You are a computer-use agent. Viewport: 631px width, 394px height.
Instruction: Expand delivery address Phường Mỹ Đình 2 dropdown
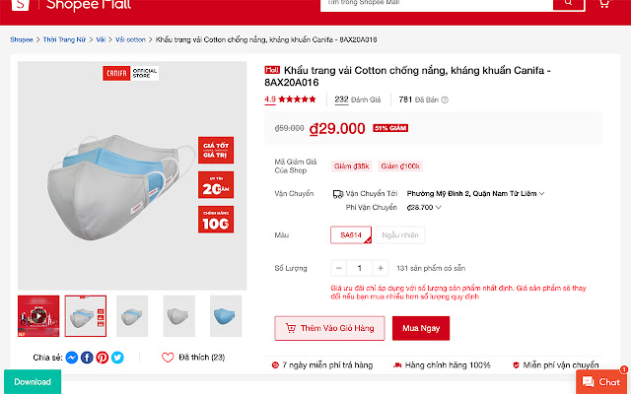click(x=475, y=194)
